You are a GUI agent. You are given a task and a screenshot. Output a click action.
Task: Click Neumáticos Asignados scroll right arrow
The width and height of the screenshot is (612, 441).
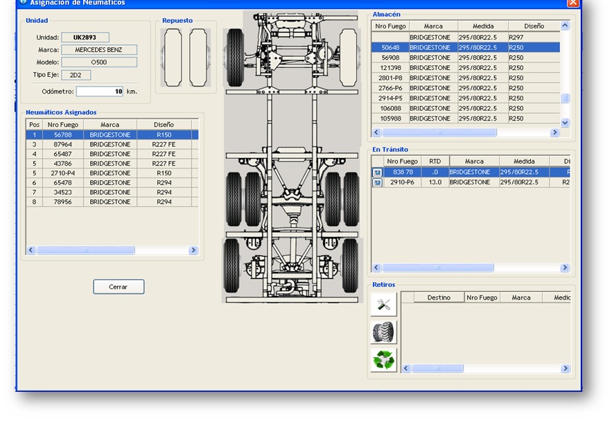pyautogui.click(x=193, y=250)
